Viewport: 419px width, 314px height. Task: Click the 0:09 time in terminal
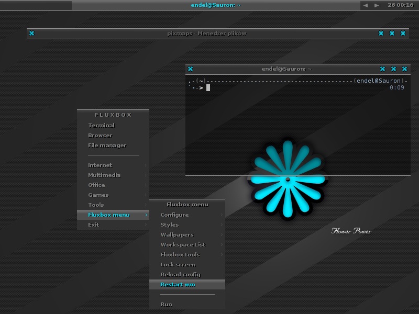click(x=397, y=87)
